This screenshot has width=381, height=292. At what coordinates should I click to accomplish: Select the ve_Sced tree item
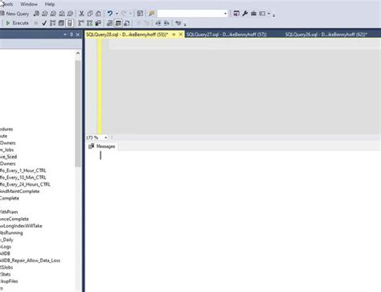(8, 157)
